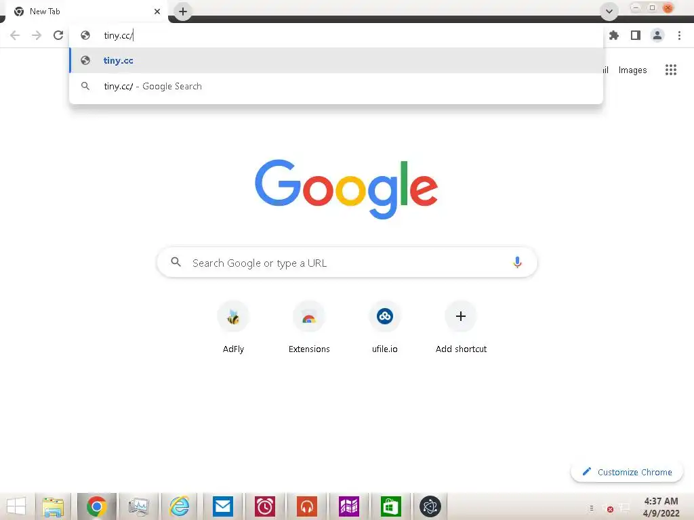Start voice search with microphone icon
This screenshot has width=694, height=520.
tap(517, 262)
